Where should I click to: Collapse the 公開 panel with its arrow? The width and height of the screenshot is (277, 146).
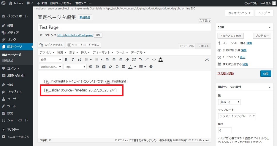[x=270, y=27]
